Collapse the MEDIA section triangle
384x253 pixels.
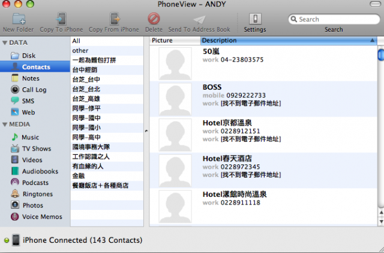tap(5, 124)
